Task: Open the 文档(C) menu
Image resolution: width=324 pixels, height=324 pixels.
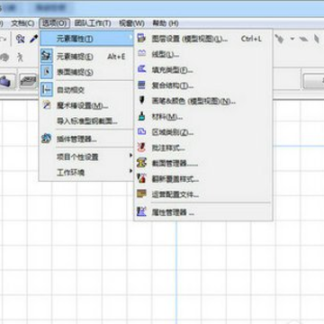Action: tap(22, 23)
